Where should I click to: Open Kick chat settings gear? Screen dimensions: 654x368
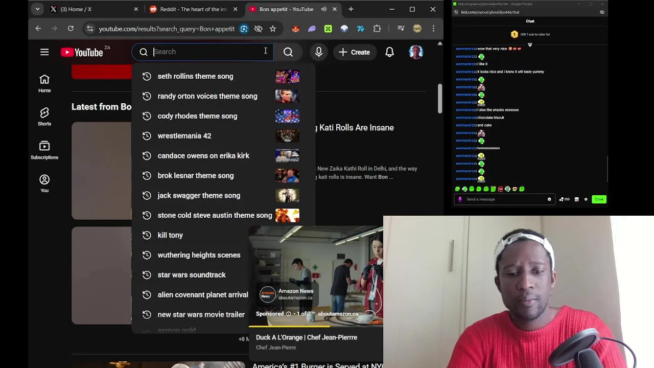(586, 199)
